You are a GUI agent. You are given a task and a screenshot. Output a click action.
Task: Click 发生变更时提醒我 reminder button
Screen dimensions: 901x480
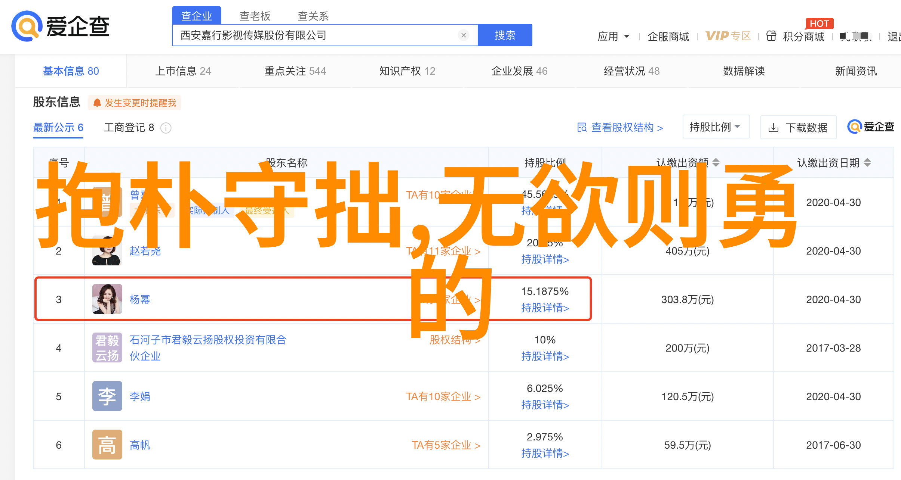(135, 103)
